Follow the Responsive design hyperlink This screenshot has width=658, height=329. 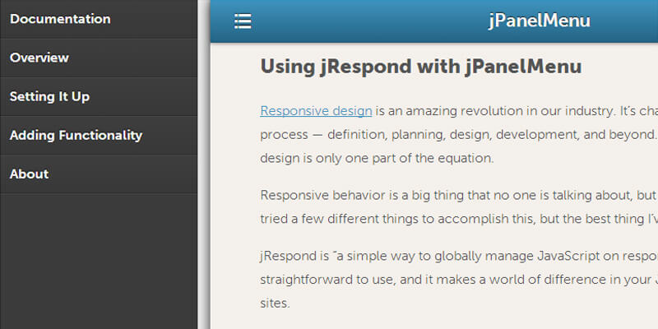pyautogui.click(x=317, y=110)
